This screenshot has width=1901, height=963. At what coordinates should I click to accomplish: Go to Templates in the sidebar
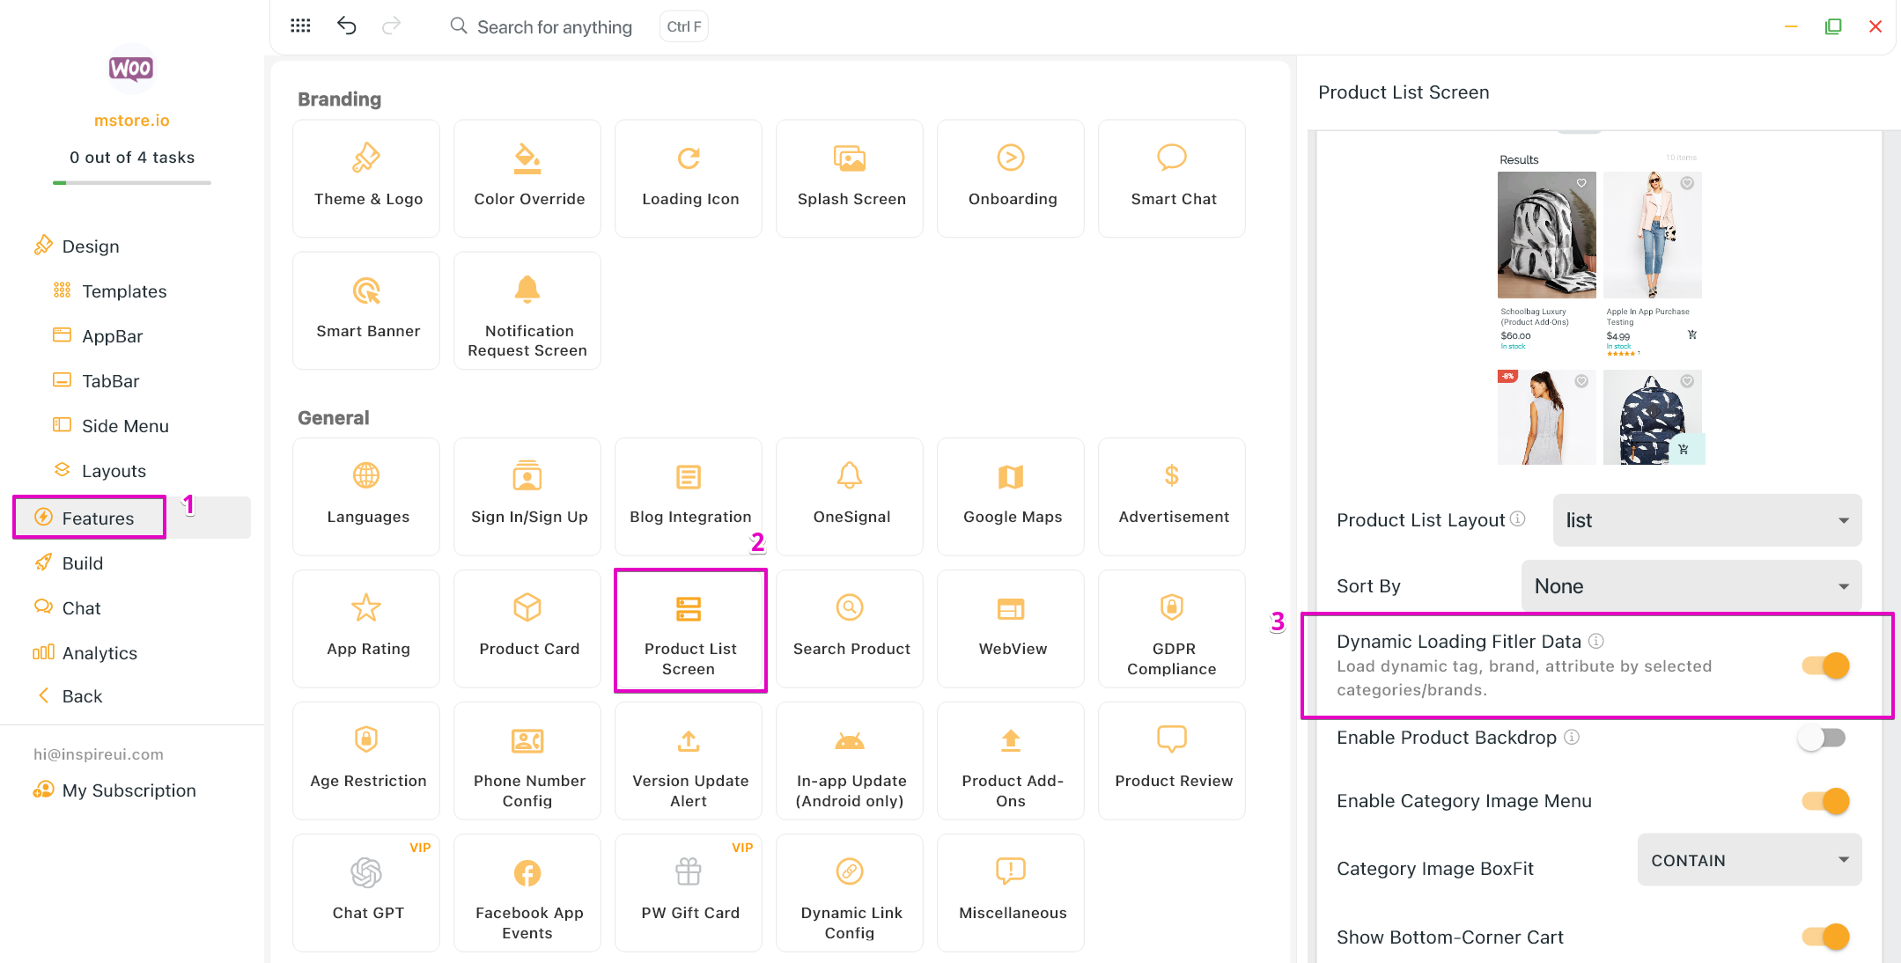(124, 291)
